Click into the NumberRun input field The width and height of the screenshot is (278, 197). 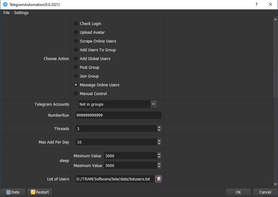pos(119,115)
